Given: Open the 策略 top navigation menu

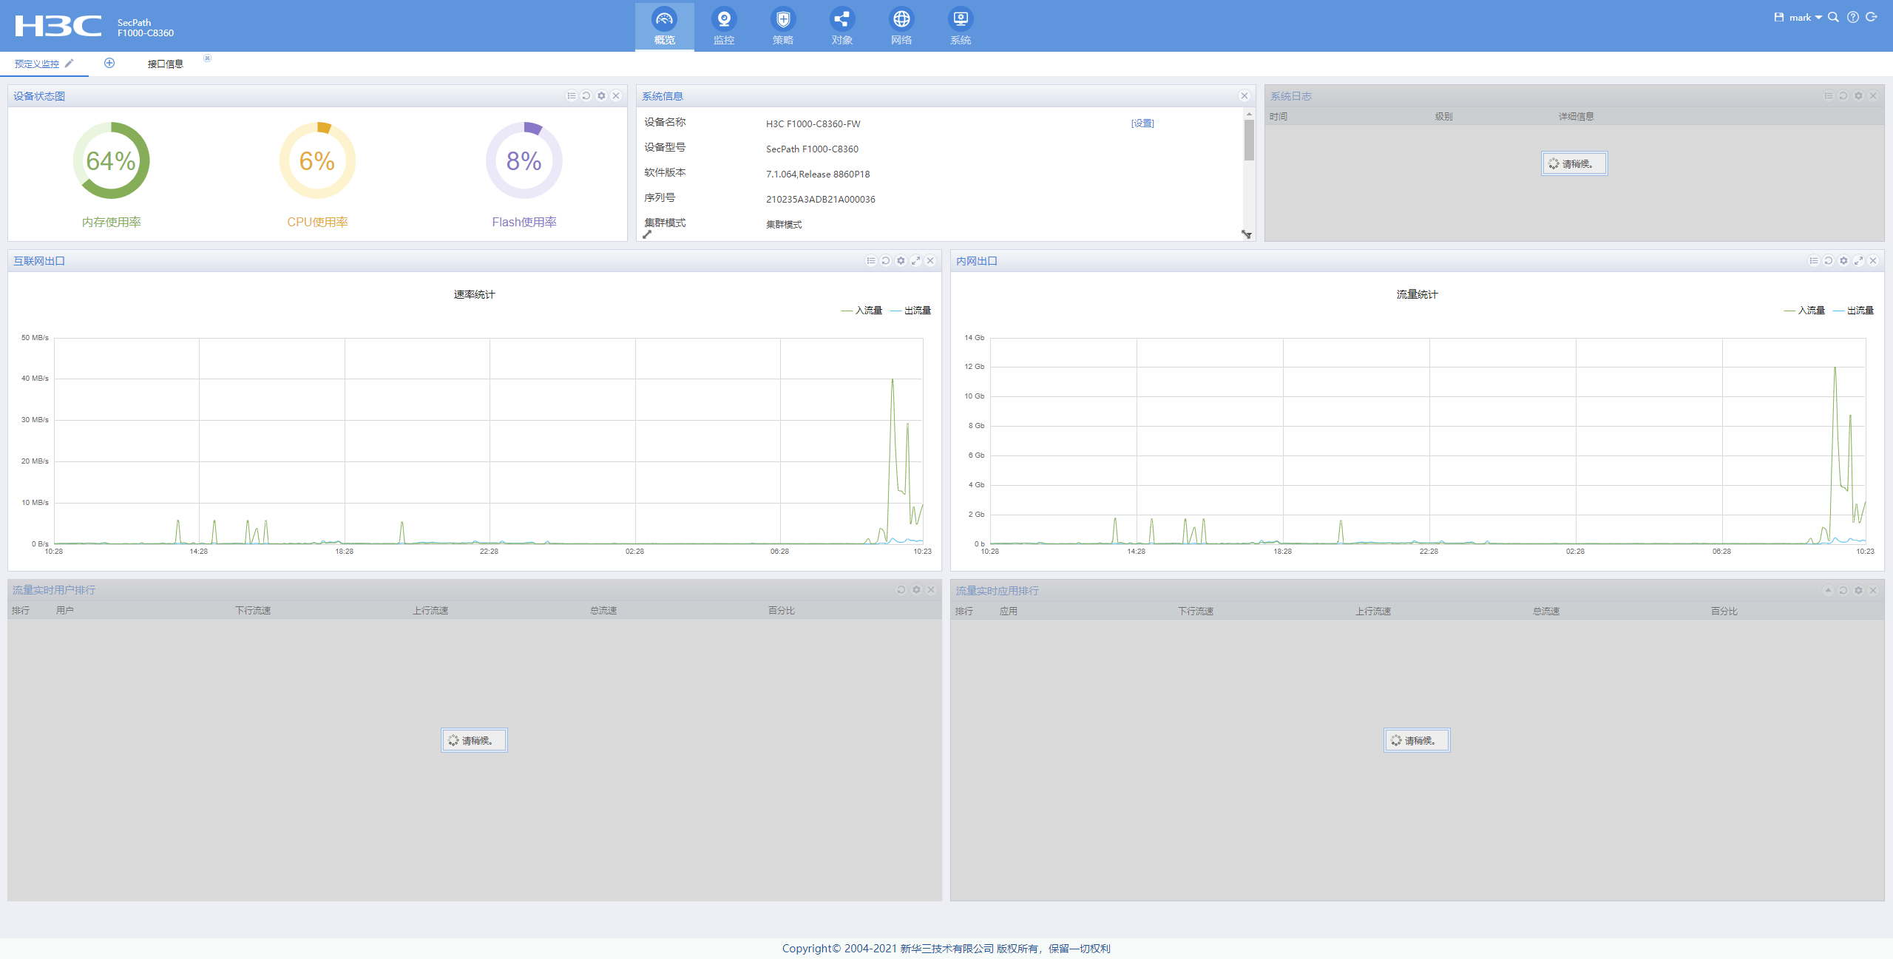Looking at the screenshot, I should point(783,26).
